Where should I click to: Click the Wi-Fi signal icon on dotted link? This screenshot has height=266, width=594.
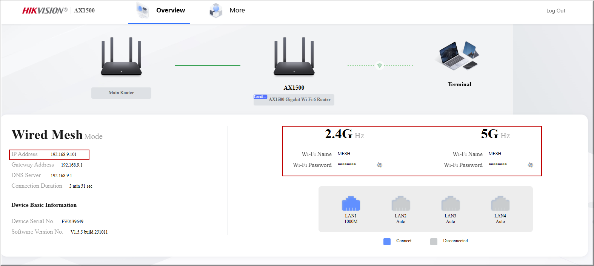380,66
